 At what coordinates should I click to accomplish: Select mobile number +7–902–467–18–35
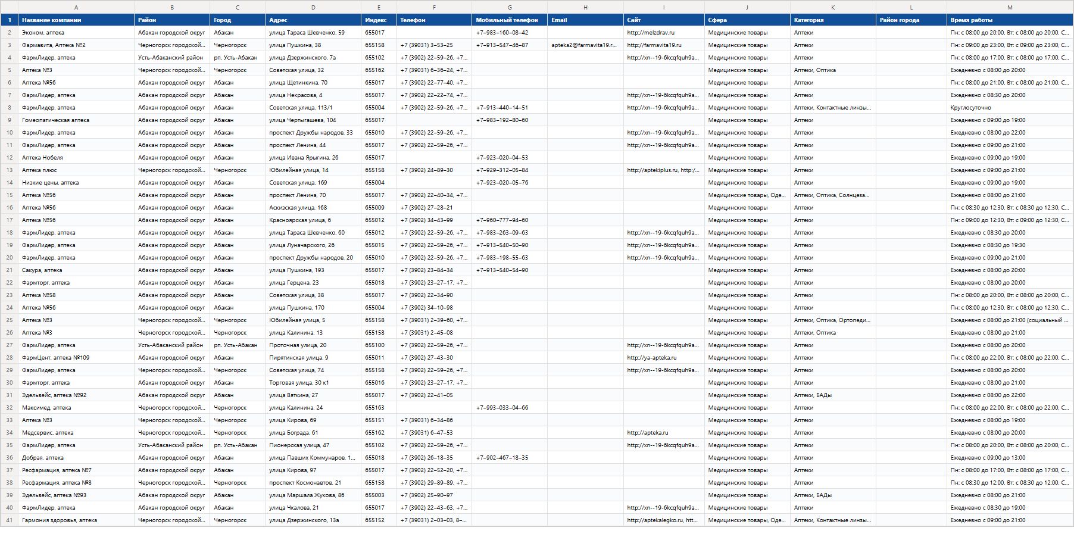point(510,458)
